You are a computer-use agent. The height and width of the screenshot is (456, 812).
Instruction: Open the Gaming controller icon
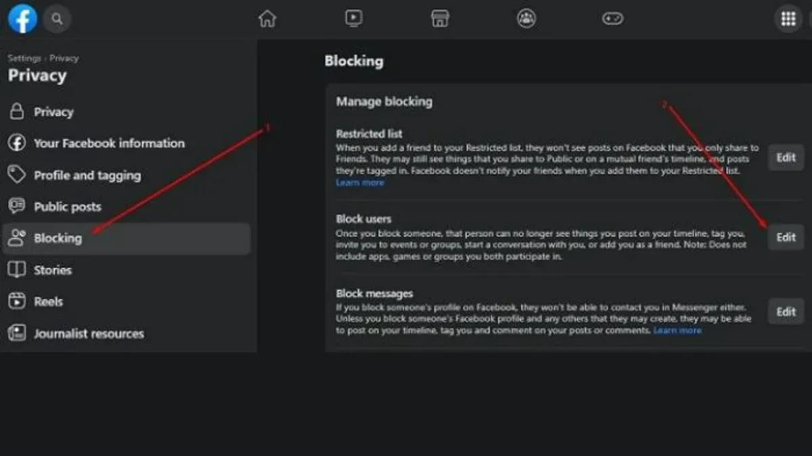(613, 19)
